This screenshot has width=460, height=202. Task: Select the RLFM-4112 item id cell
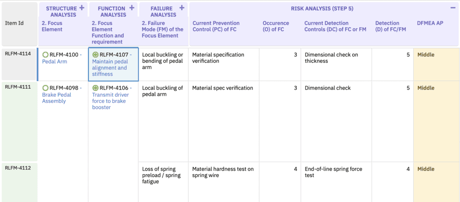pyautogui.click(x=18, y=168)
